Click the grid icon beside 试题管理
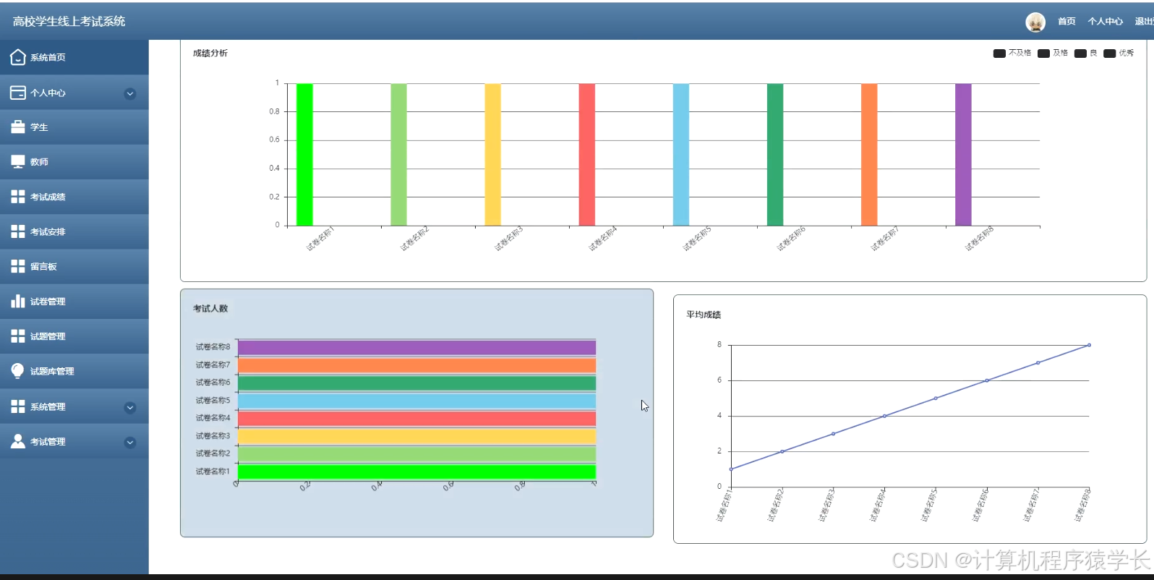Image resolution: width=1154 pixels, height=580 pixels. pos(18,336)
